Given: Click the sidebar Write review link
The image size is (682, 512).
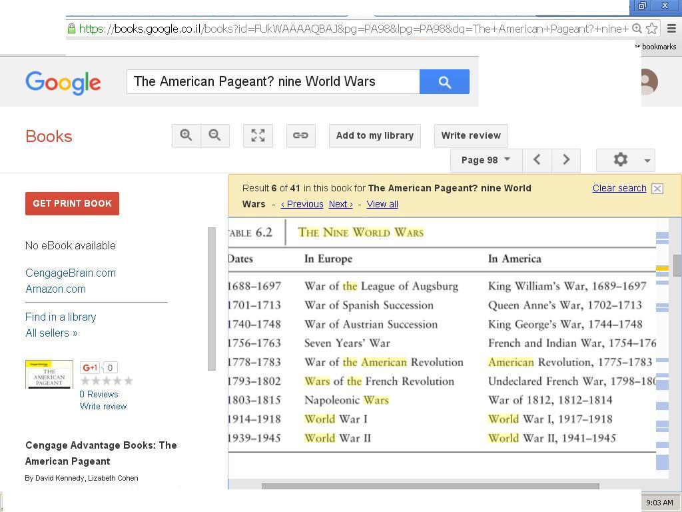Looking at the screenshot, I should (103, 406).
